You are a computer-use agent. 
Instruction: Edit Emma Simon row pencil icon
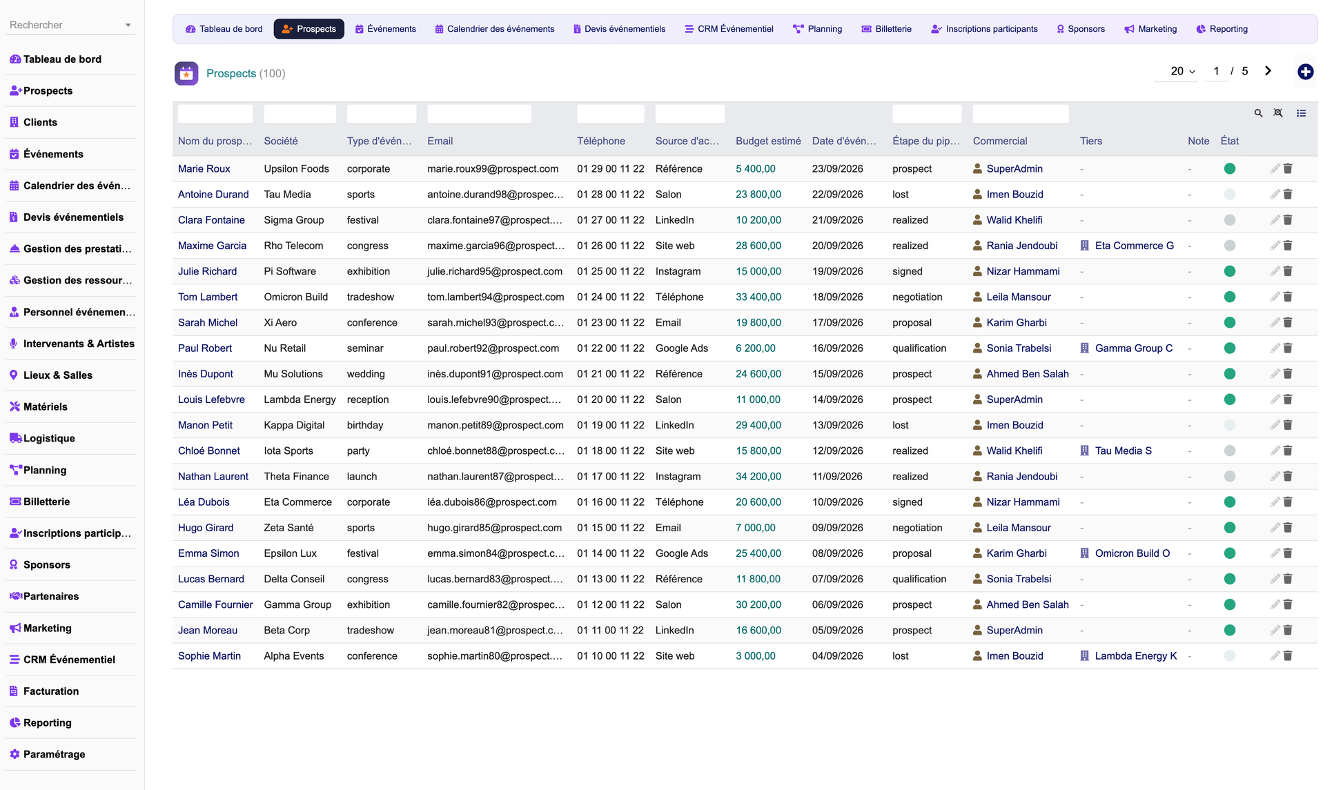1275,553
